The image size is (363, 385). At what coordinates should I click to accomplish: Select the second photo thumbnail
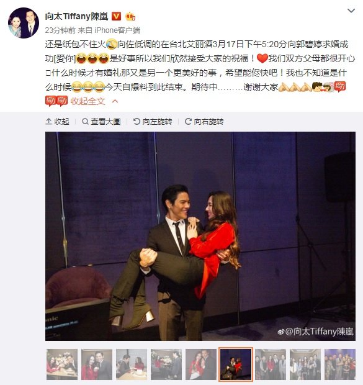97,365
